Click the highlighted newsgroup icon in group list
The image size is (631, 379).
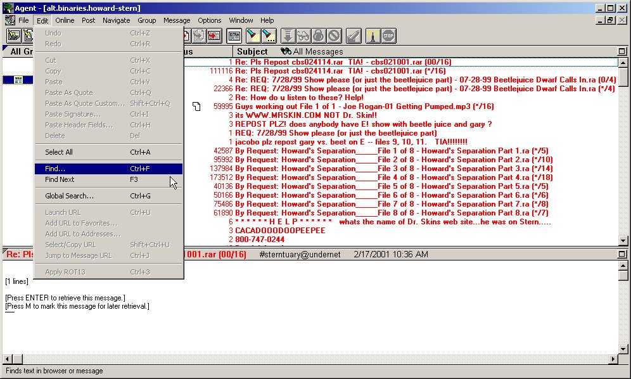click(x=18, y=80)
